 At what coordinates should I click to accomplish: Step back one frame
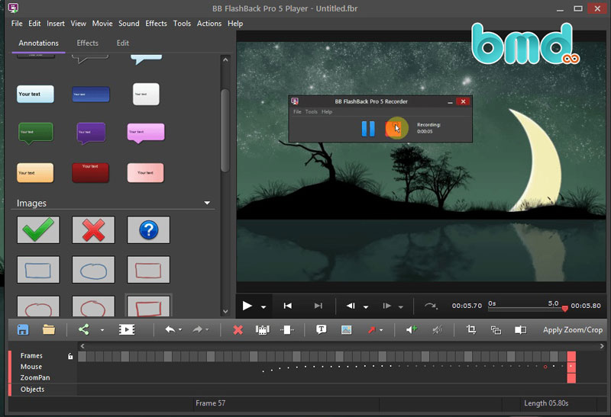351,306
